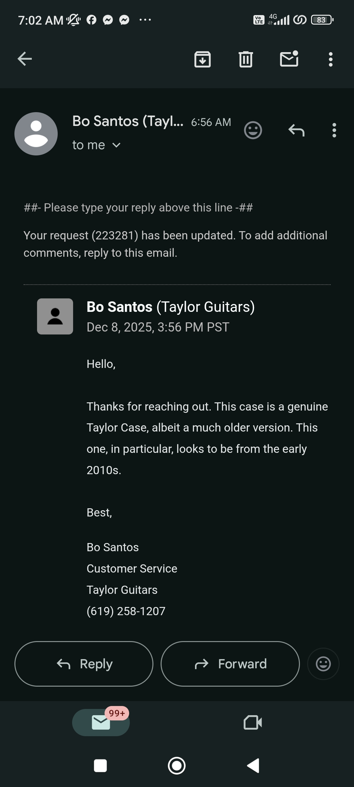The image size is (354, 787).
Task: Mark email as unread
Action: pos(289,59)
